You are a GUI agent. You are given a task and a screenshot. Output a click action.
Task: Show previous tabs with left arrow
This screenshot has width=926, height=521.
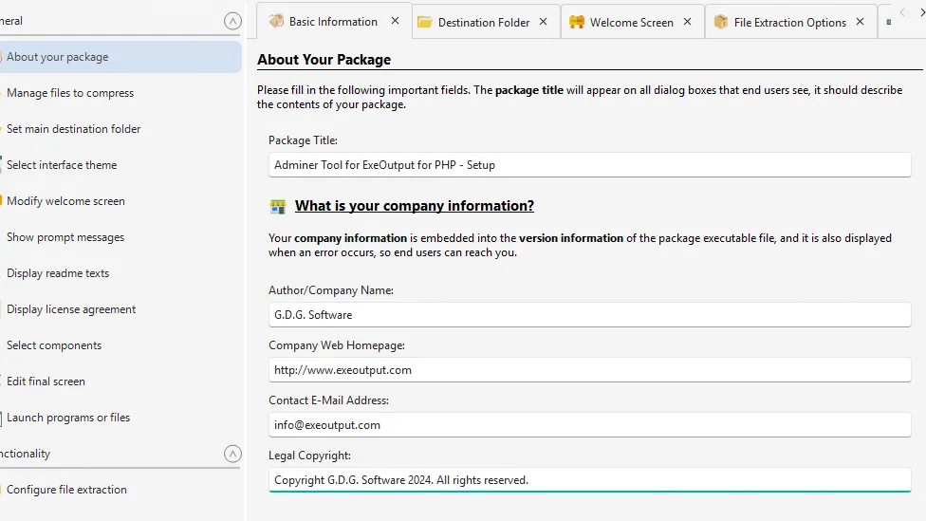pos(902,11)
